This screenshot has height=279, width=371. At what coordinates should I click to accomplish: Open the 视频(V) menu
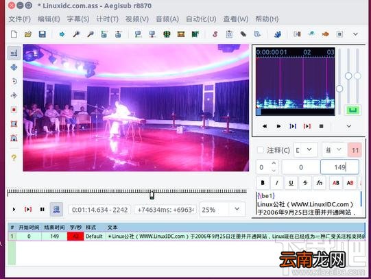pos(137,19)
